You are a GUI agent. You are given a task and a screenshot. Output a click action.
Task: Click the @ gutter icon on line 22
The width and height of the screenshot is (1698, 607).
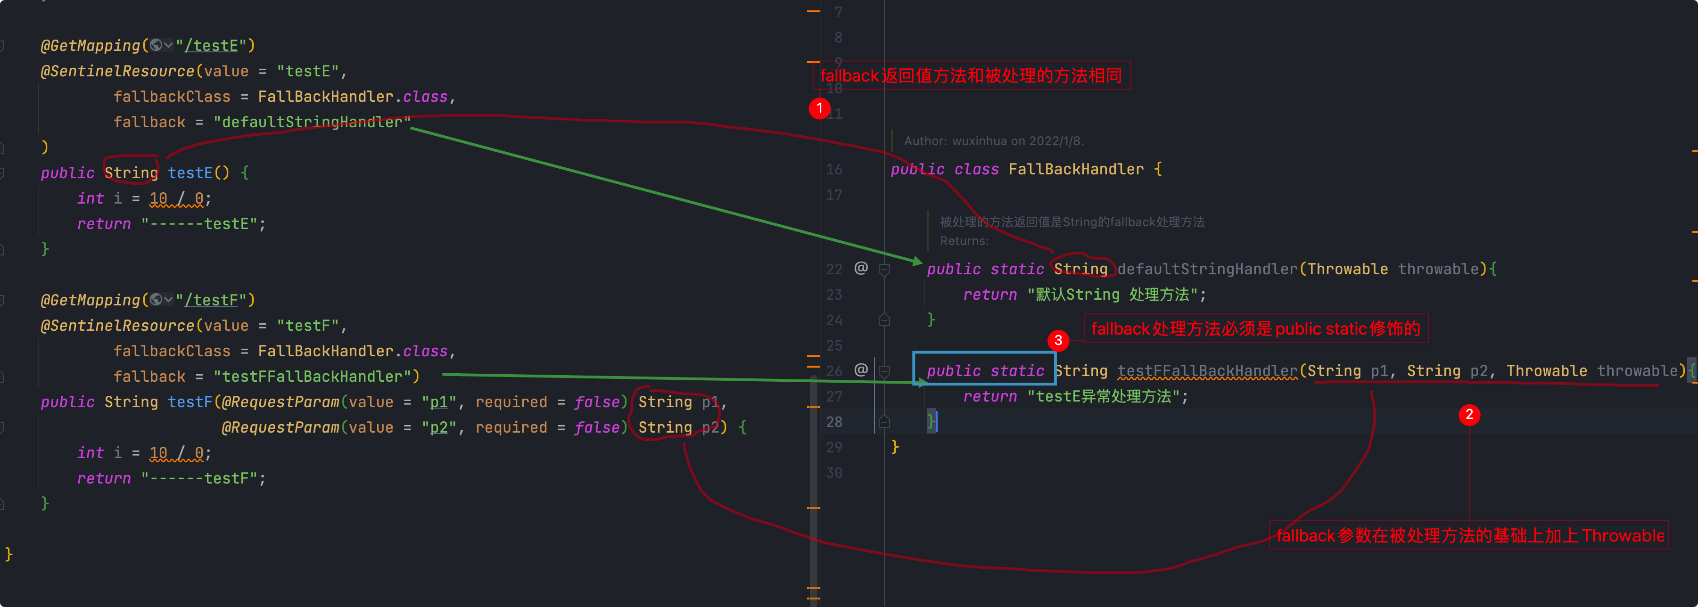tap(861, 268)
